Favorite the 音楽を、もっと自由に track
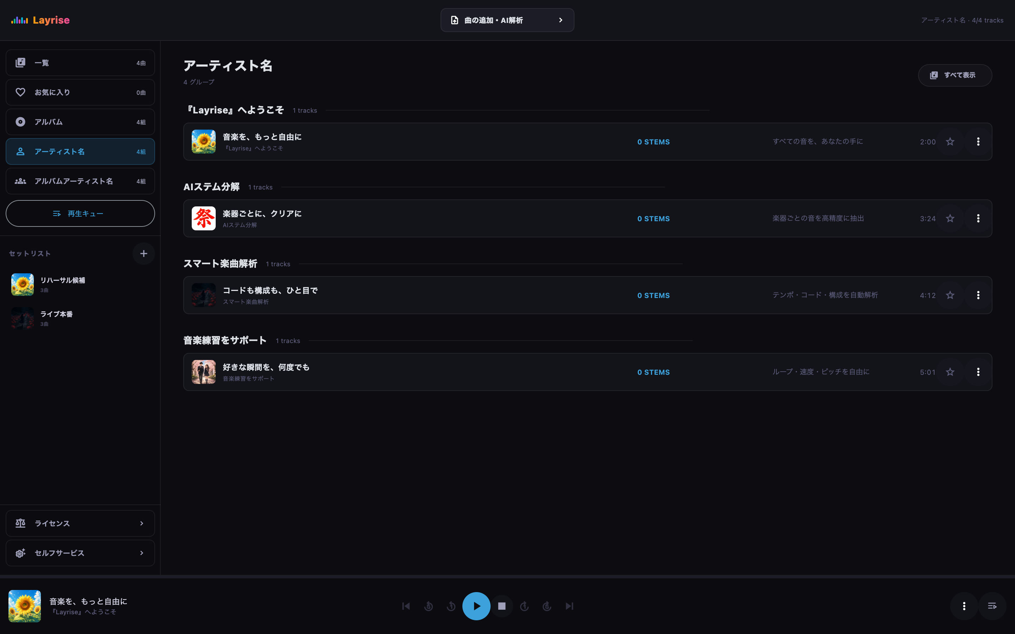This screenshot has width=1015, height=634. [x=950, y=142]
